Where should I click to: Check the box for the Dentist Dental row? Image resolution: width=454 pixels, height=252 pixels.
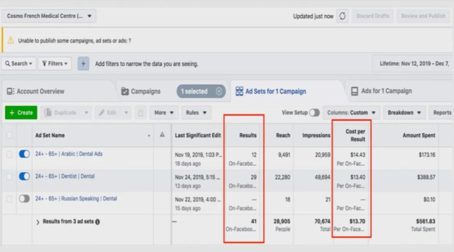[x=9, y=177]
